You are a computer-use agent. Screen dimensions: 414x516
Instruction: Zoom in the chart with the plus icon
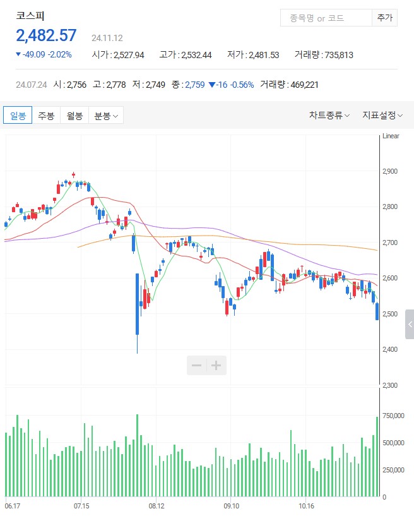click(216, 366)
